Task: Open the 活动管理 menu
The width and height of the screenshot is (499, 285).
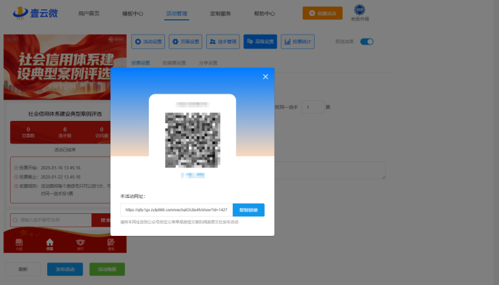Action: pyautogui.click(x=176, y=14)
